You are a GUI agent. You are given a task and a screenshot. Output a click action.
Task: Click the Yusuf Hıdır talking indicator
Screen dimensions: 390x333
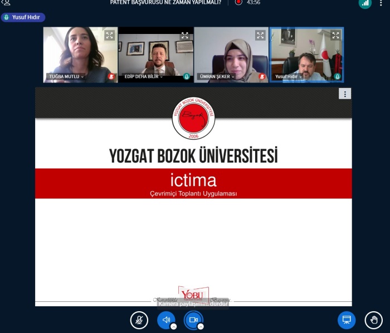23,17
